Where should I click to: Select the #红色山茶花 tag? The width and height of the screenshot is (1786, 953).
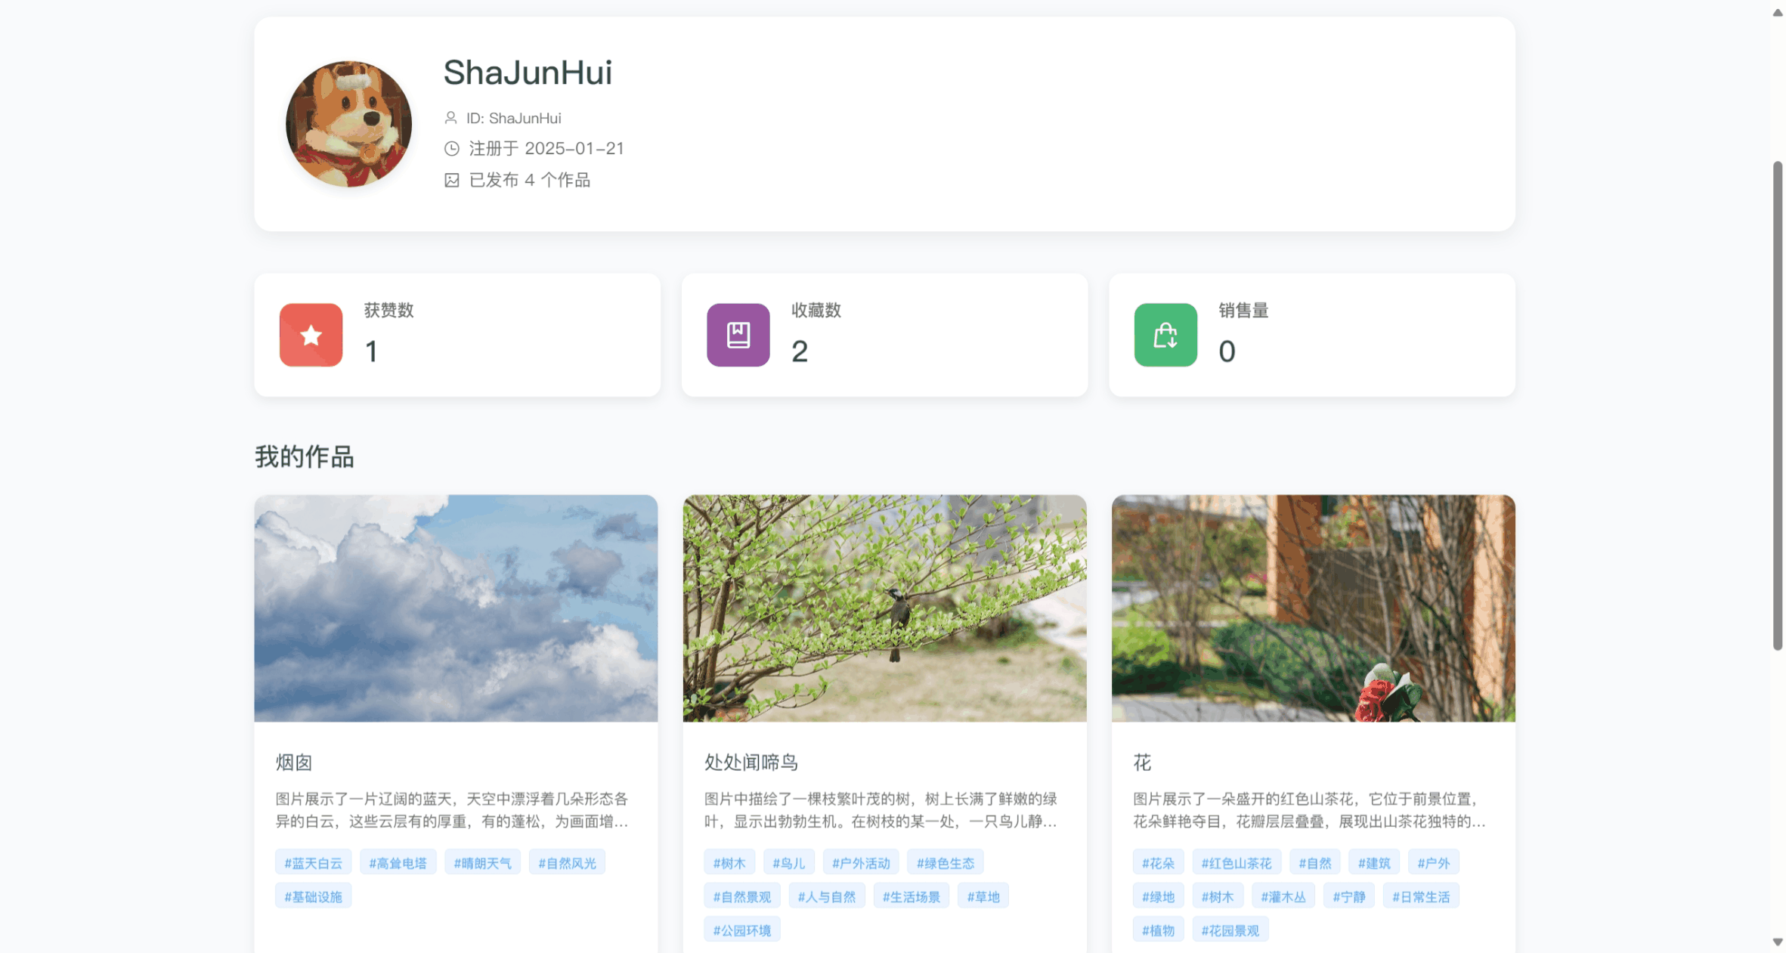(x=1236, y=863)
